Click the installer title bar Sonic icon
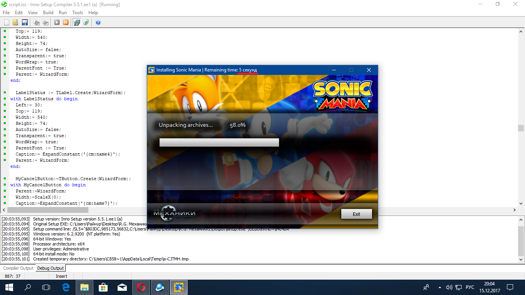The image size is (525, 295). [x=151, y=70]
